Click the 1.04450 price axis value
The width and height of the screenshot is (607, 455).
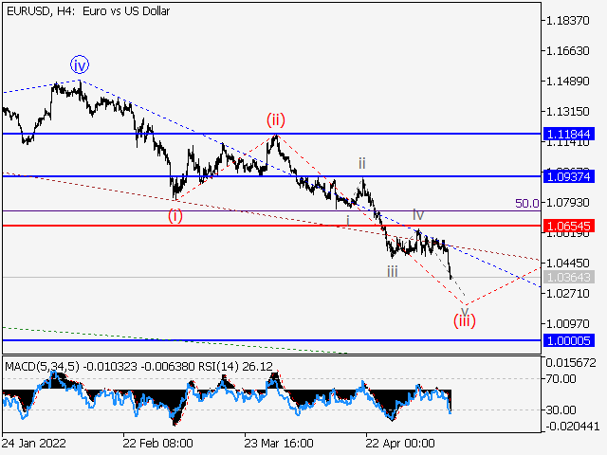click(x=568, y=264)
